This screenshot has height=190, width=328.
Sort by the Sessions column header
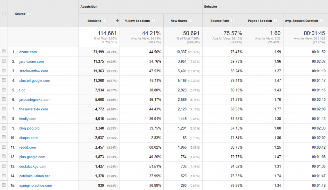tap(94, 21)
